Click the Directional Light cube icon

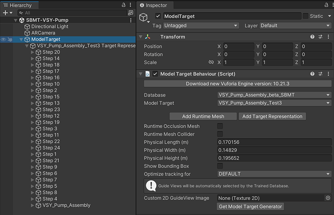[x=27, y=27]
